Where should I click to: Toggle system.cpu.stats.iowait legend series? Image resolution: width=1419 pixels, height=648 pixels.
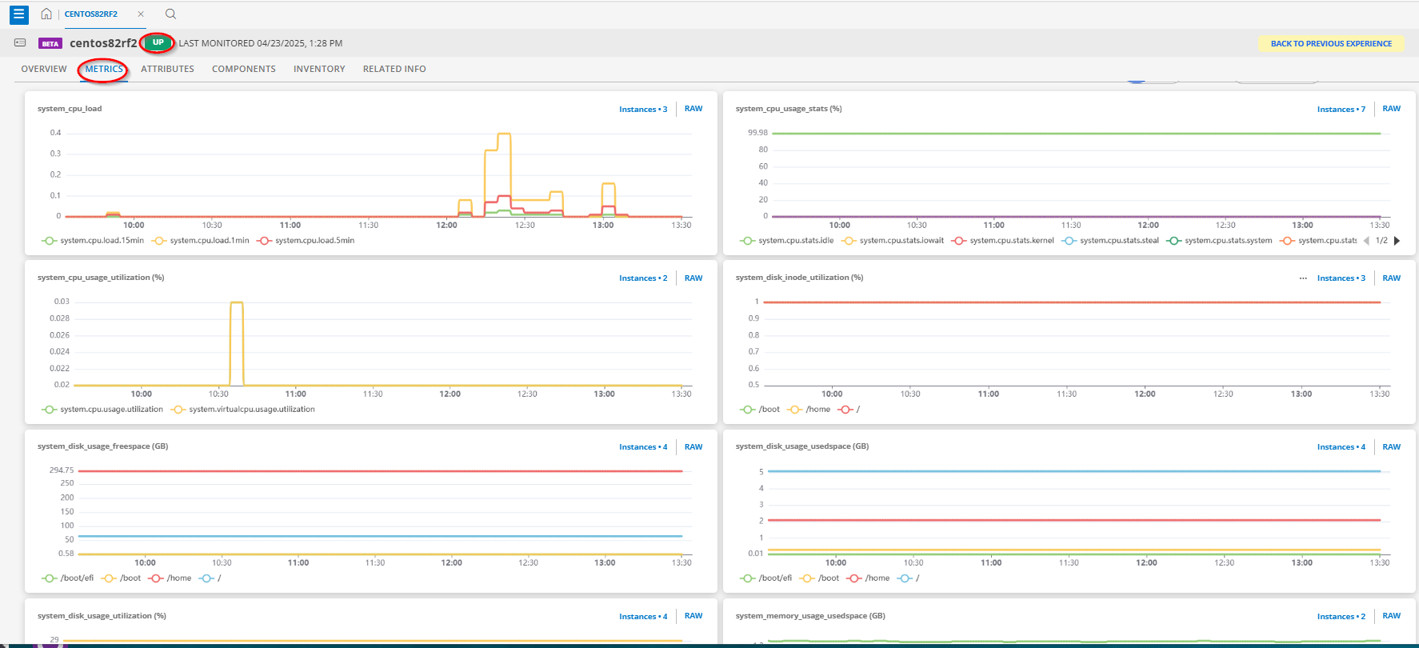pos(893,240)
